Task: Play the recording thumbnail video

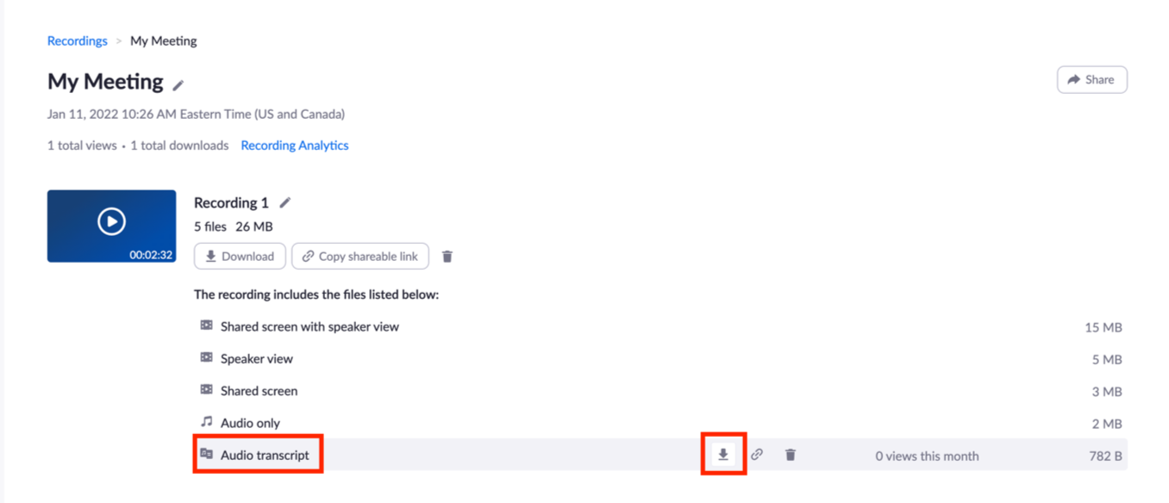Action: 111,222
